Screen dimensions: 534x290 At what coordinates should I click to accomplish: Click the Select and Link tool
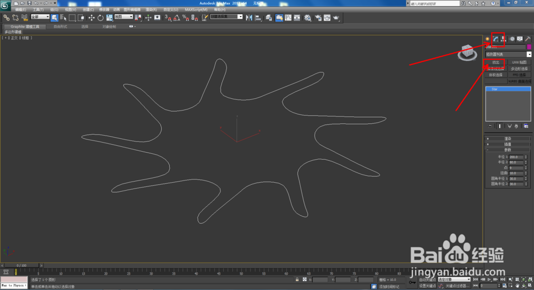tap(6, 18)
